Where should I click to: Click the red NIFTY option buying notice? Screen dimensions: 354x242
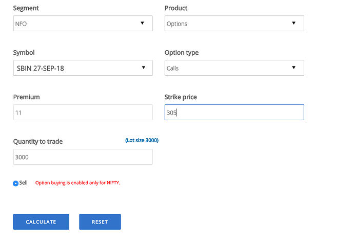pos(77,183)
